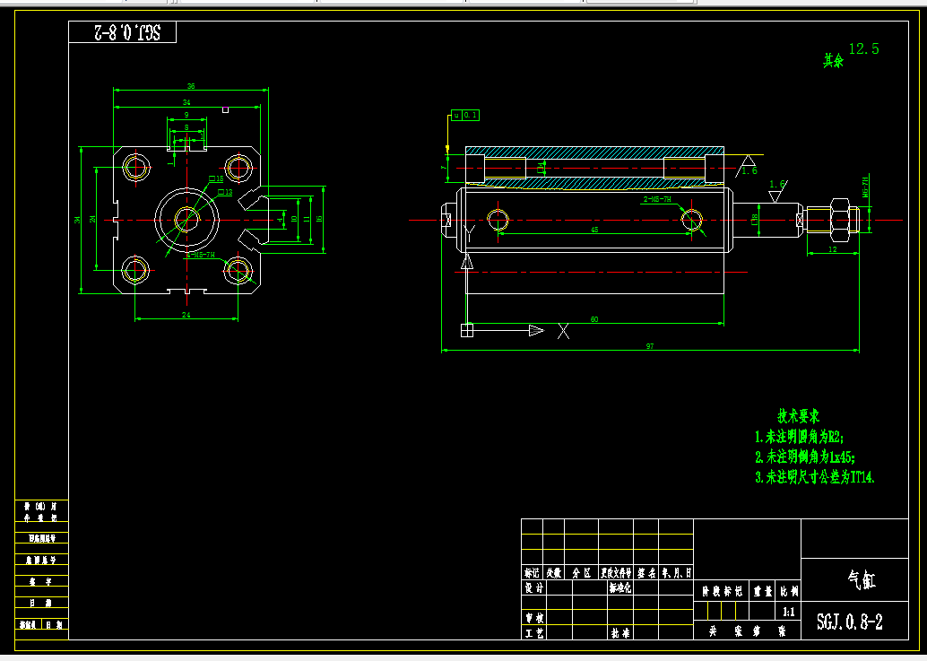This screenshot has width=927, height=661.
Task: Select the 审核 row label
Action: 534,618
